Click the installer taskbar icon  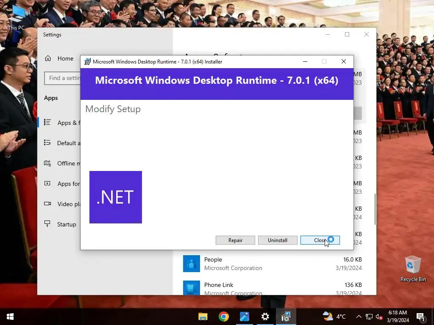(x=286, y=317)
